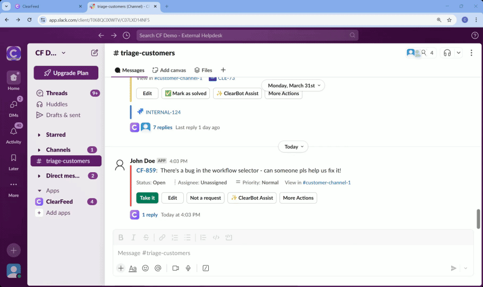Open the emoji picker in composer
This screenshot has width=483, height=287.
pyautogui.click(x=146, y=268)
